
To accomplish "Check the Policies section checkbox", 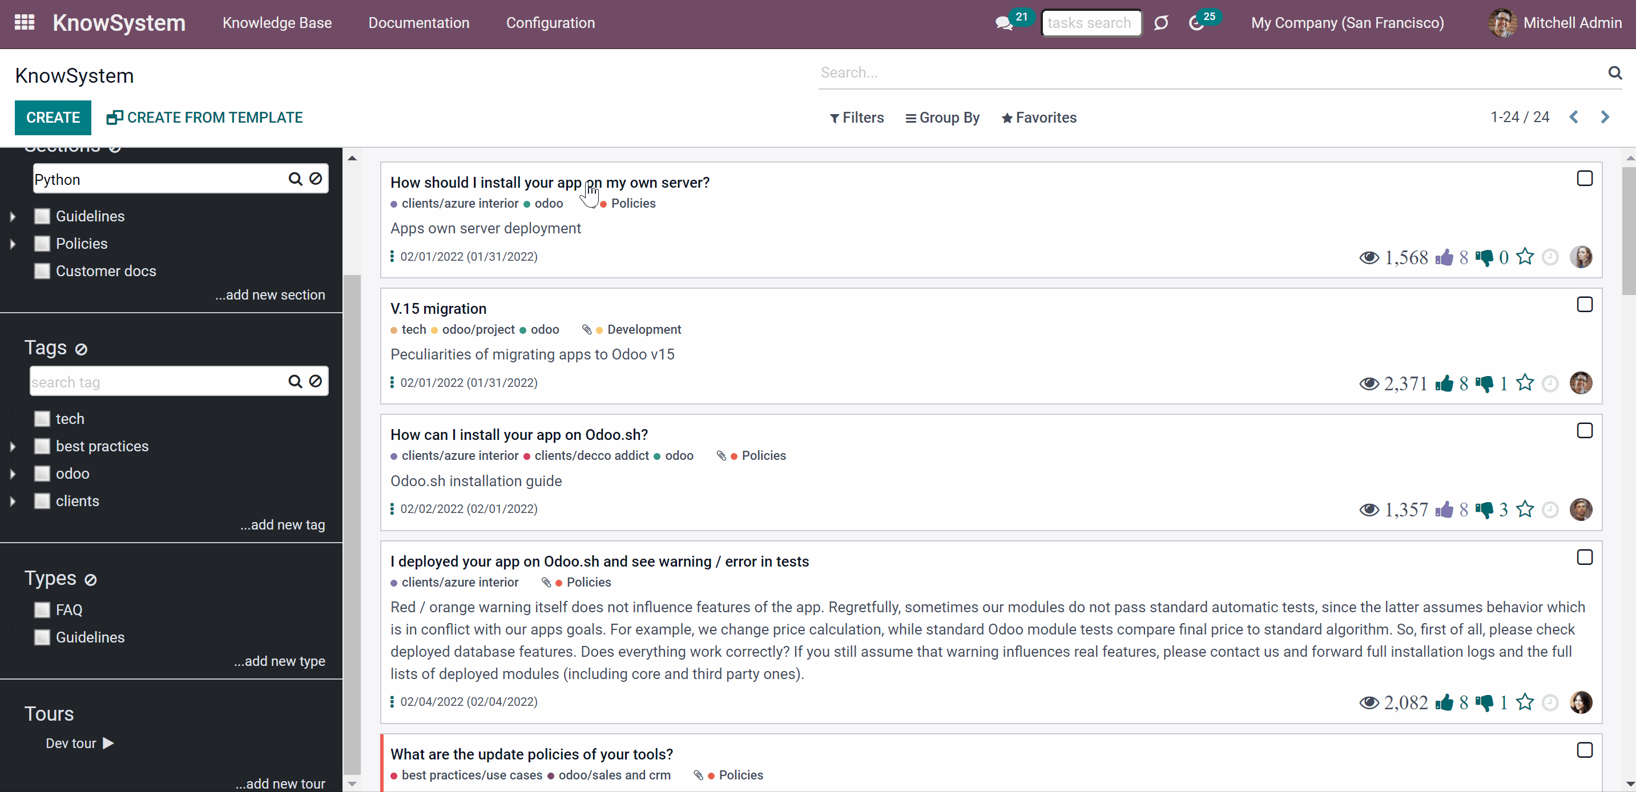I will click(x=42, y=244).
